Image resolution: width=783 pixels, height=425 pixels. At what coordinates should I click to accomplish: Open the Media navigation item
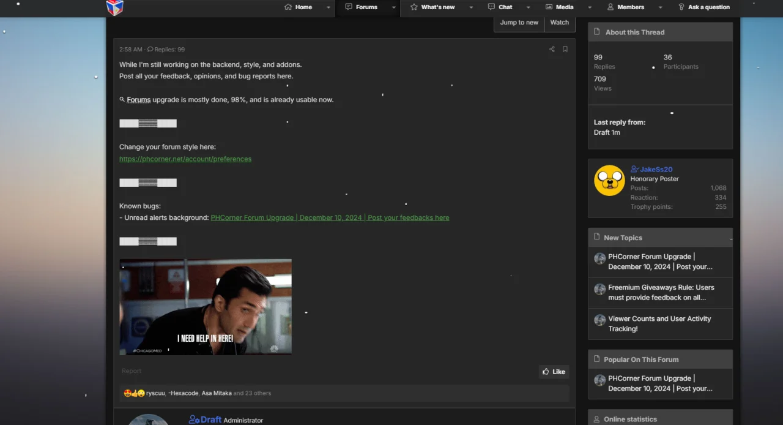point(560,7)
